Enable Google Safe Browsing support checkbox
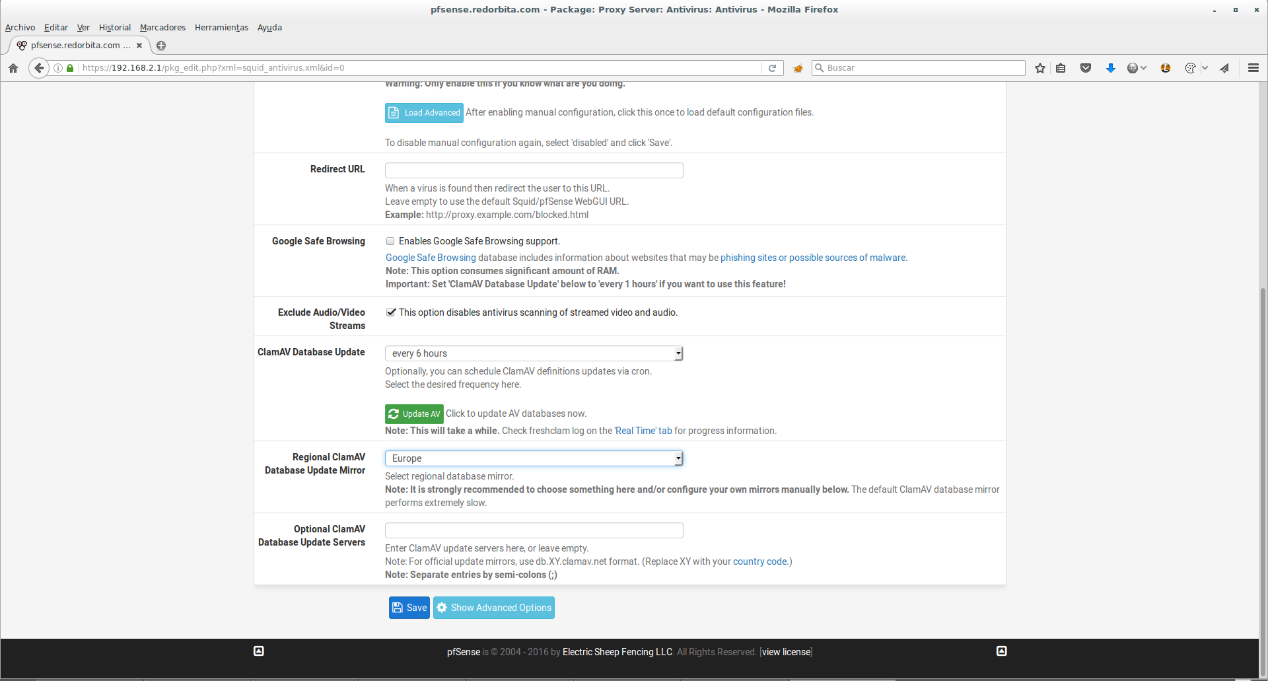Screen dimensions: 1268x681 click(390, 241)
